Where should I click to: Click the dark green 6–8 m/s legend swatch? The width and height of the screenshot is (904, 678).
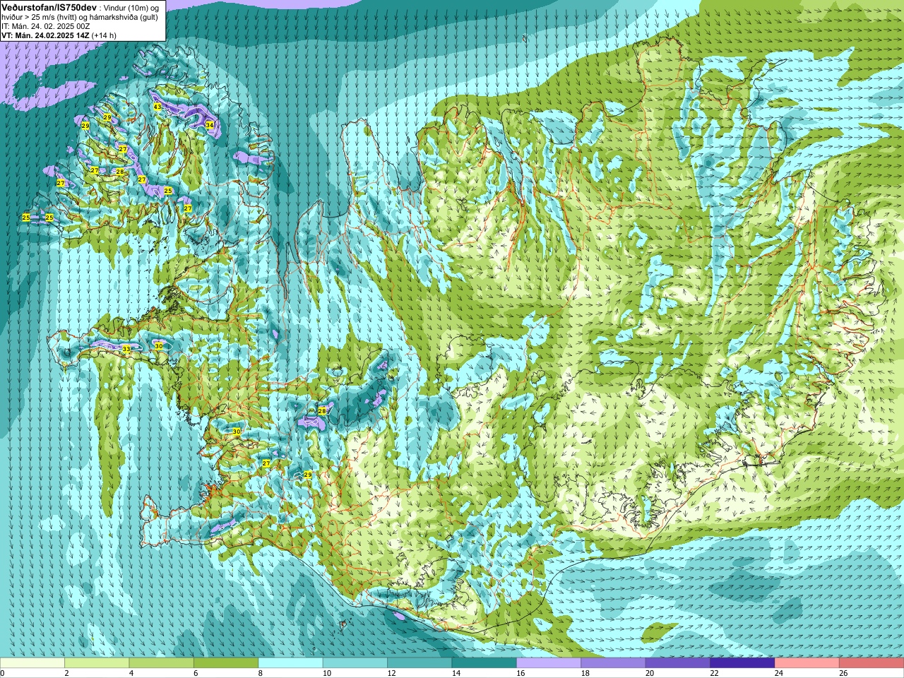[x=226, y=663]
